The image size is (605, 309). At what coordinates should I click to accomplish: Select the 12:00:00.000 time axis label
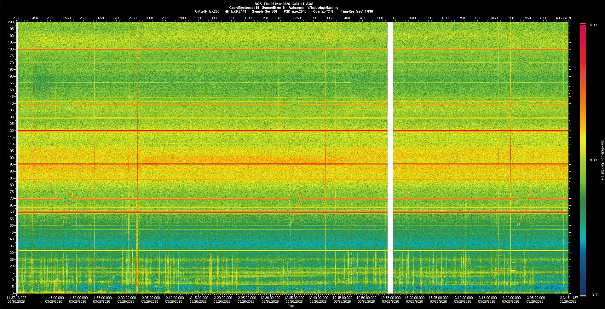point(126,298)
